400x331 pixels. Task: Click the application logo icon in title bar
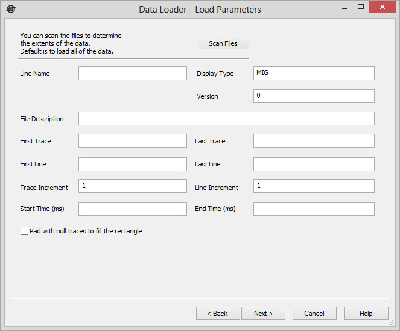(x=10, y=10)
